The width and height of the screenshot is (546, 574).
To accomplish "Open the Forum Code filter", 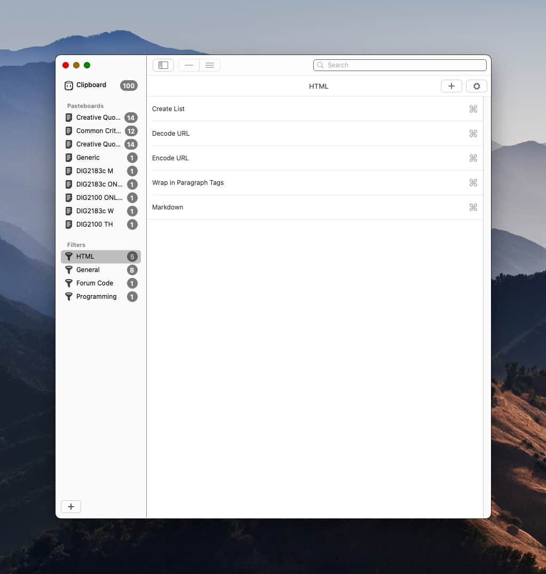I will [x=94, y=283].
